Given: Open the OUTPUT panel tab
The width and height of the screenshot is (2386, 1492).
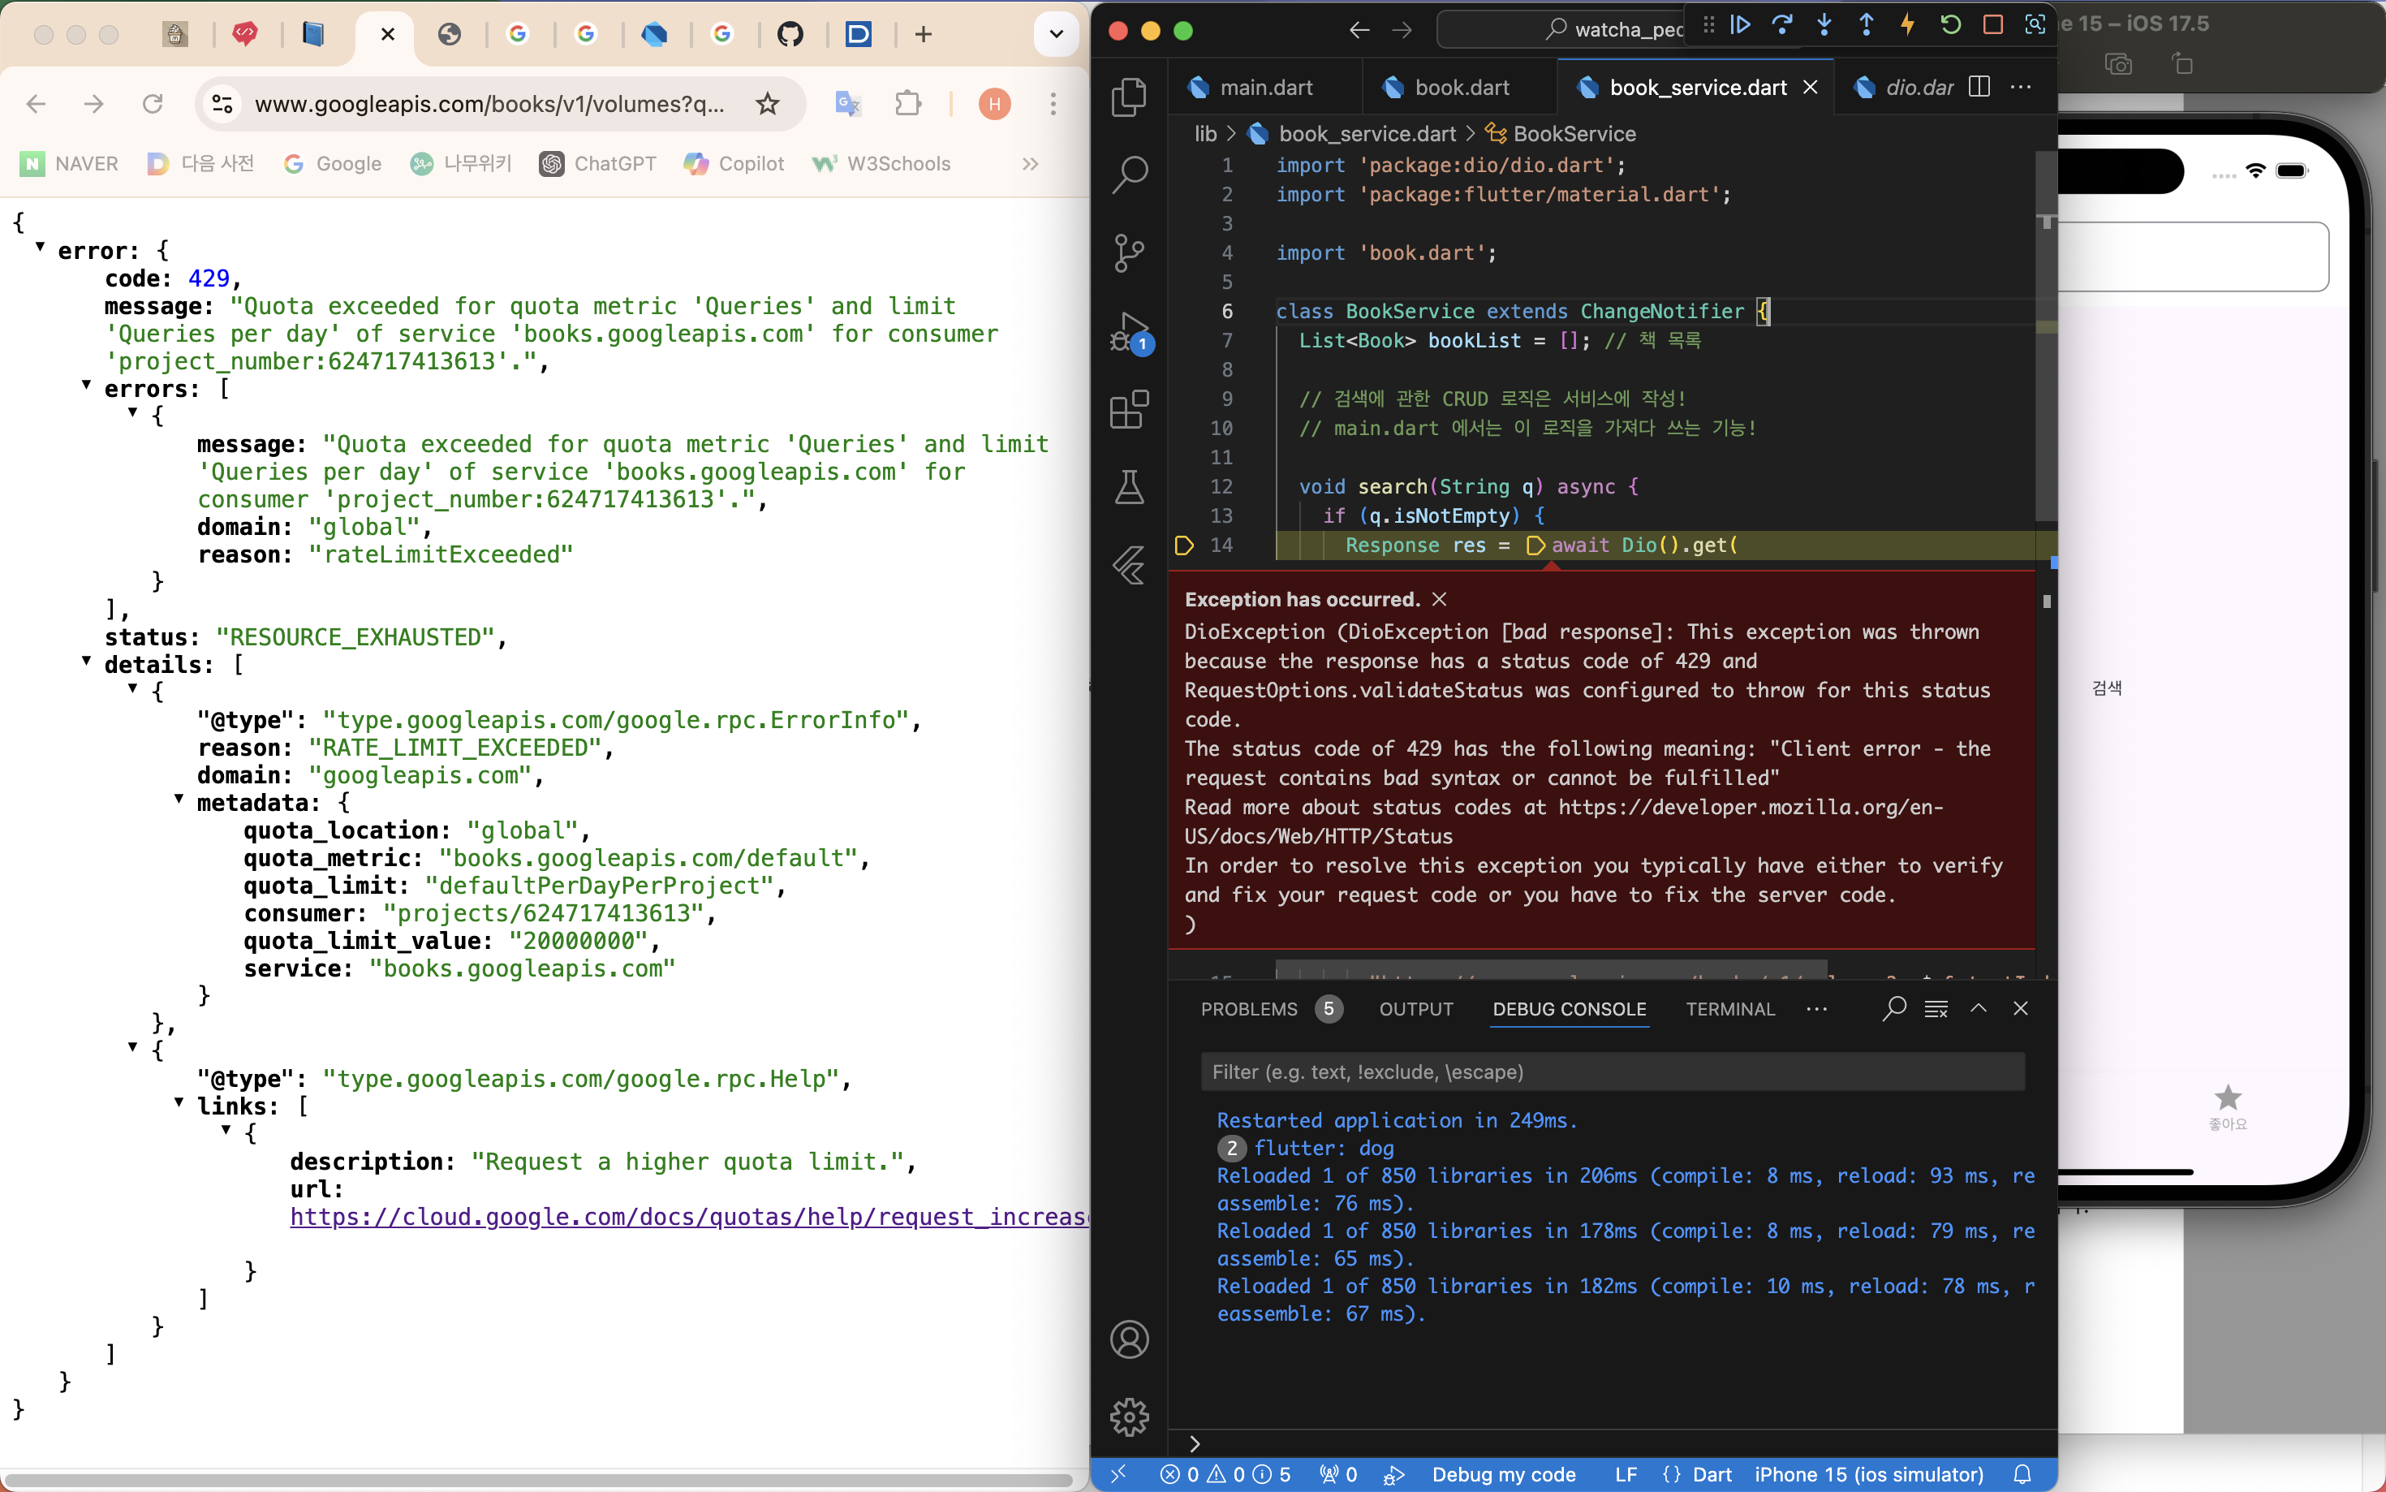Looking at the screenshot, I should pyautogui.click(x=1415, y=1008).
